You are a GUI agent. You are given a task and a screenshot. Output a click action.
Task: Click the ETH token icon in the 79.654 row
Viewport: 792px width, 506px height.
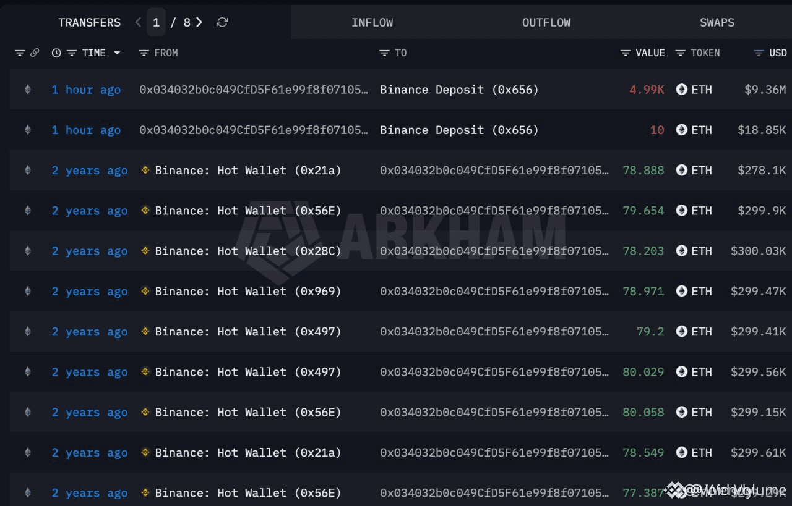(682, 211)
